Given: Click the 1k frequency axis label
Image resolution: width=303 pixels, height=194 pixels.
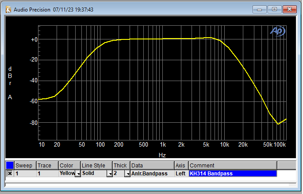Looking at the screenshot, I should 163,145.
